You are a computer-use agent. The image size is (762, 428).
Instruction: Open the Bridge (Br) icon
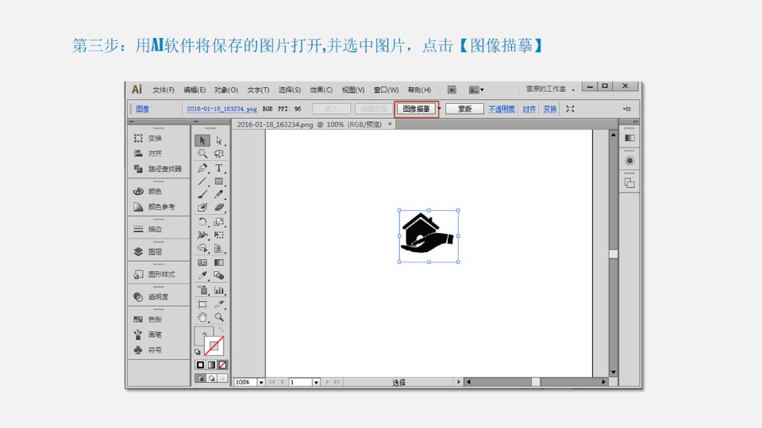pyautogui.click(x=452, y=90)
